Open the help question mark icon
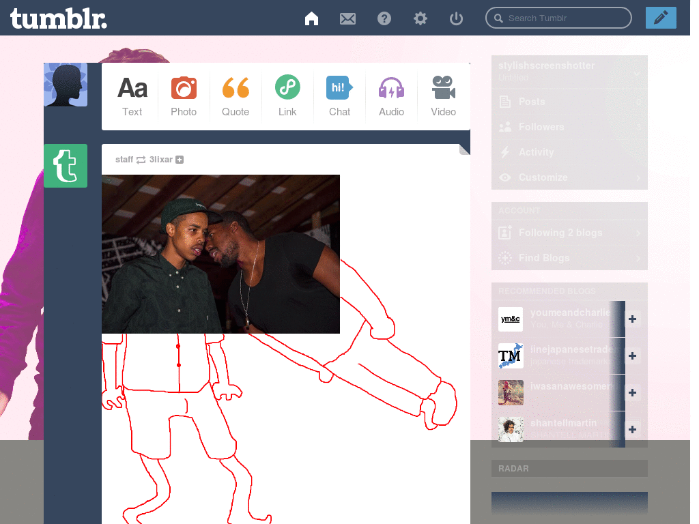This screenshot has width=699, height=524. click(x=384, y=18)
